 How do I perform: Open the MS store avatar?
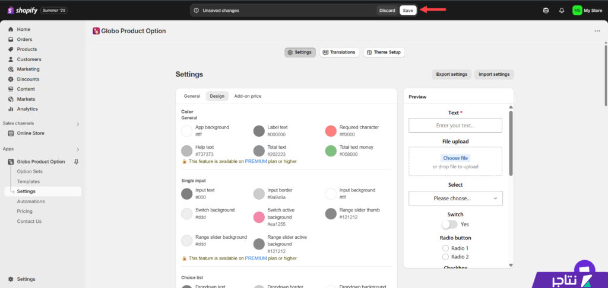pyautogui.click(x=577, y=11)
